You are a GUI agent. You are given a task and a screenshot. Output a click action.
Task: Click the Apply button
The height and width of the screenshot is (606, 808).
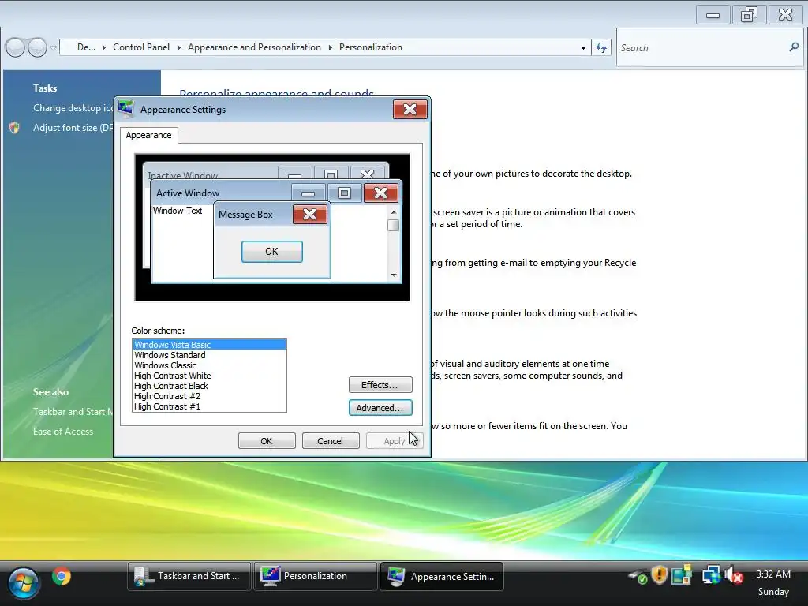395,441
